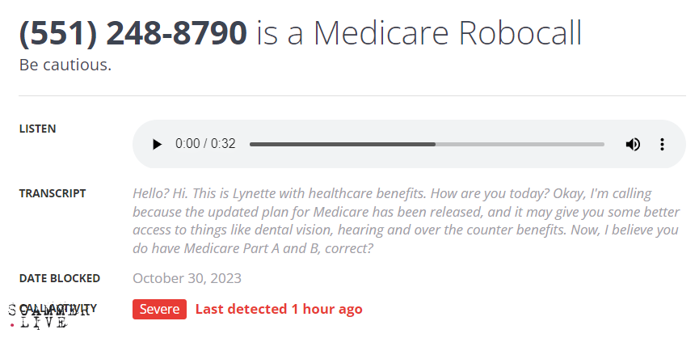699x338 pixels.
Task: Open audio player more options menu
Action: 662,144
